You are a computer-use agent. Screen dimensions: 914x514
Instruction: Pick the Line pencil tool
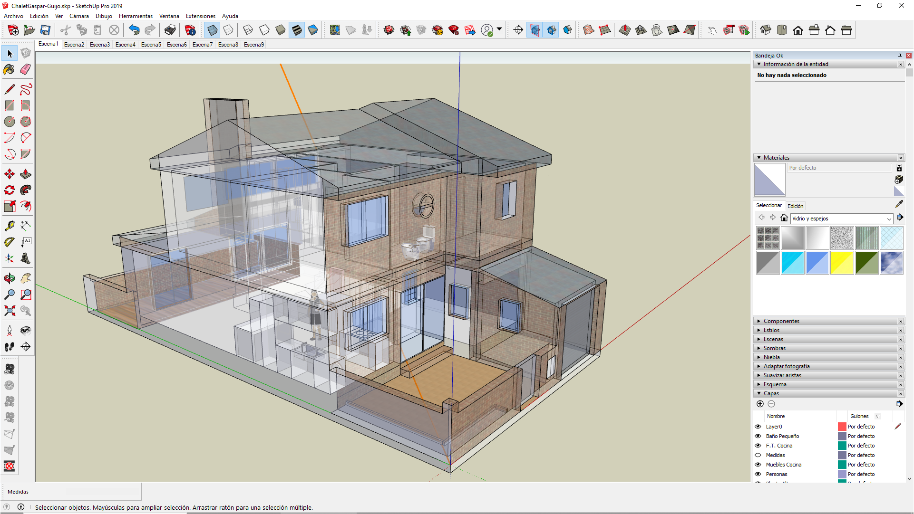[x=10, y=89]
